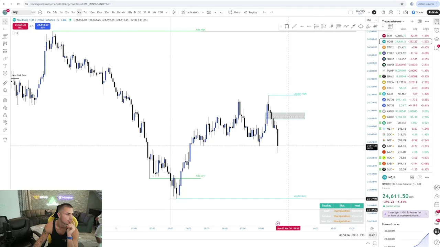440x247 pixels.
Task: Add symbol to watchlist with plus icon
Action: click(412, 21)
